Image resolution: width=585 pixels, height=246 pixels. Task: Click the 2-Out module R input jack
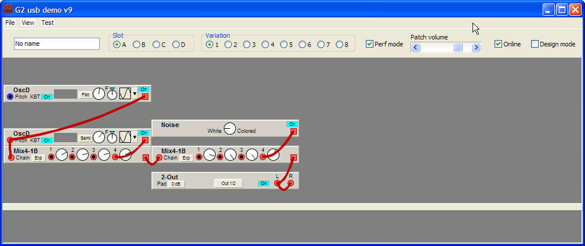click(290, 183)
